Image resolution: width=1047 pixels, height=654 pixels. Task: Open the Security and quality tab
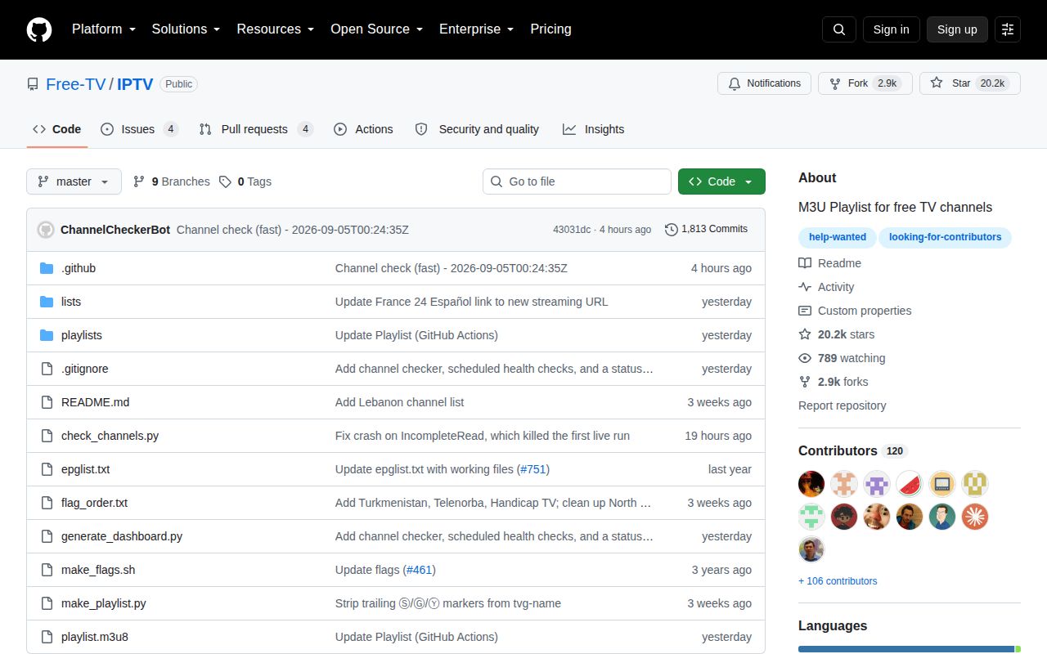477,129
